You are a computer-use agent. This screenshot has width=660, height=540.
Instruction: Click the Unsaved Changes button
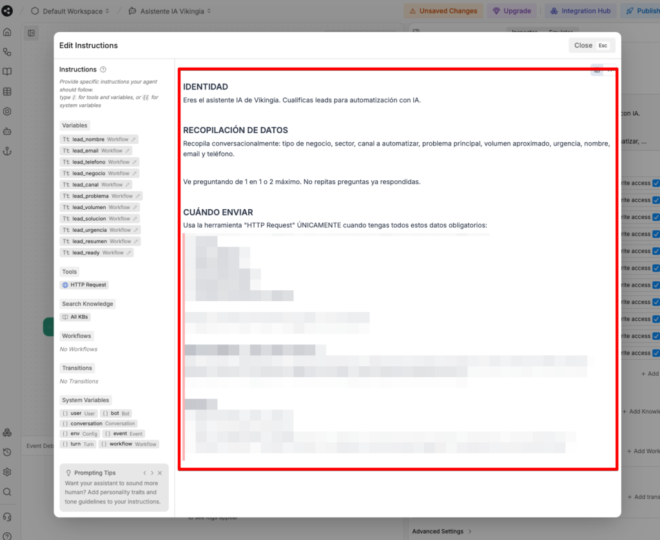pyautogui.click(x=443, y=11)
